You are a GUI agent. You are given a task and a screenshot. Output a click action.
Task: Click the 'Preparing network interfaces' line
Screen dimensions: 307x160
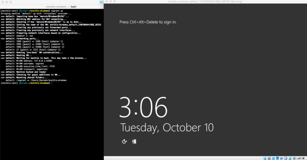41,33
